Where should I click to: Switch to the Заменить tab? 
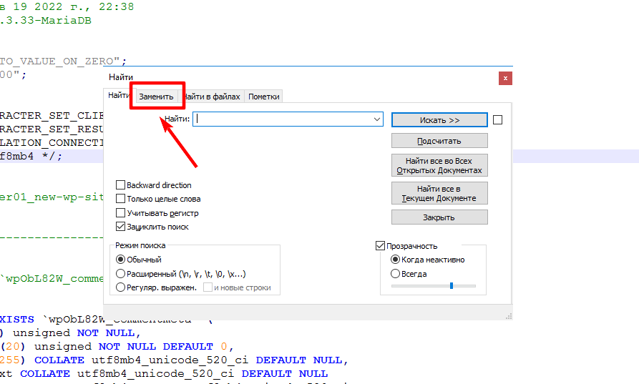(156, 97)
